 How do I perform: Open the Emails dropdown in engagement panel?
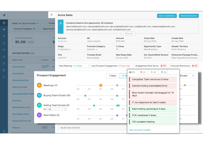coord(187,76)
